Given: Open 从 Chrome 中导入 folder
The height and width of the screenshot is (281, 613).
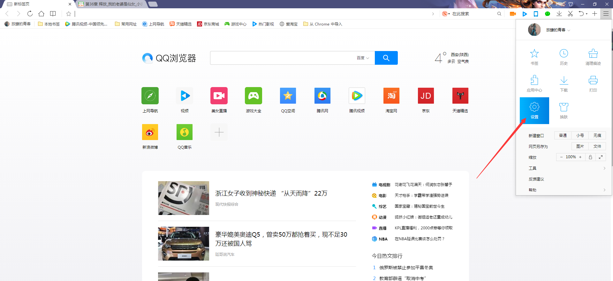Looking at the screenshot, I should point(322,24).
